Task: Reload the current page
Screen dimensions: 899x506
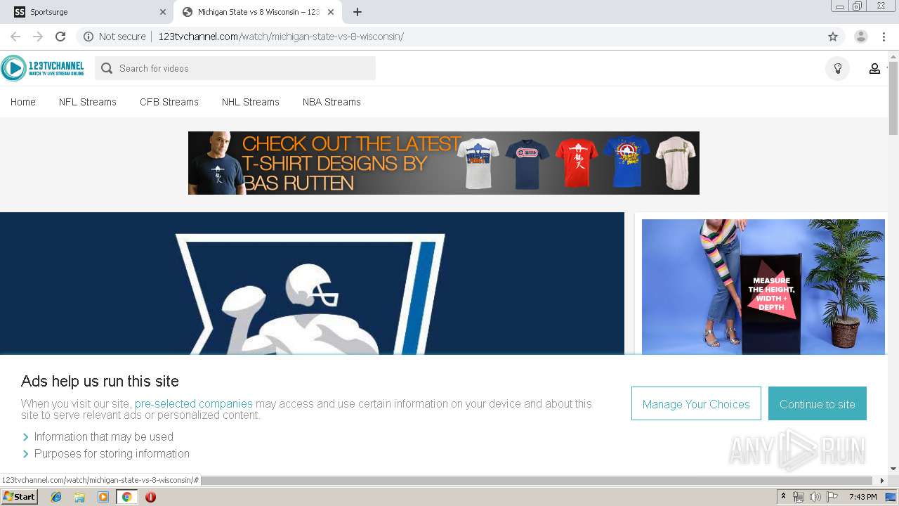Action: (x=60, y=37)
